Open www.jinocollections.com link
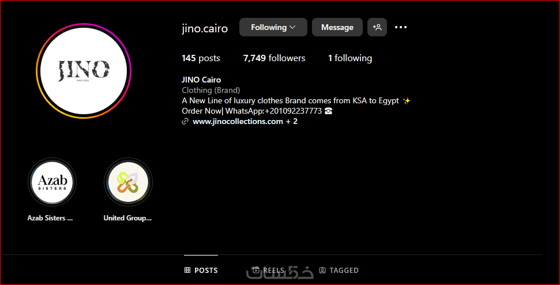560x285 pixels. [x=238, y=121]
